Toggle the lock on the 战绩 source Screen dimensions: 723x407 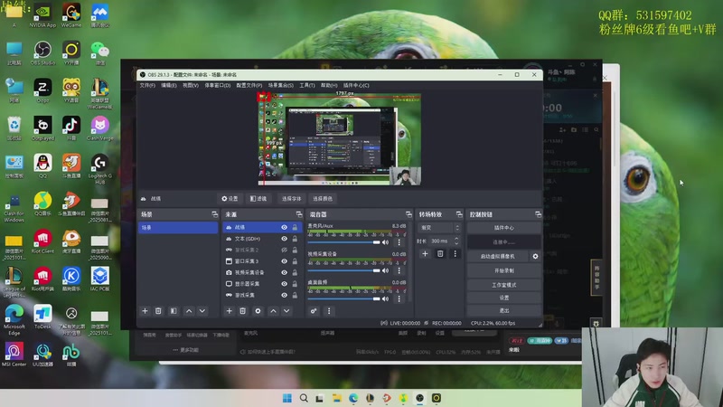[x=295, y=228]
